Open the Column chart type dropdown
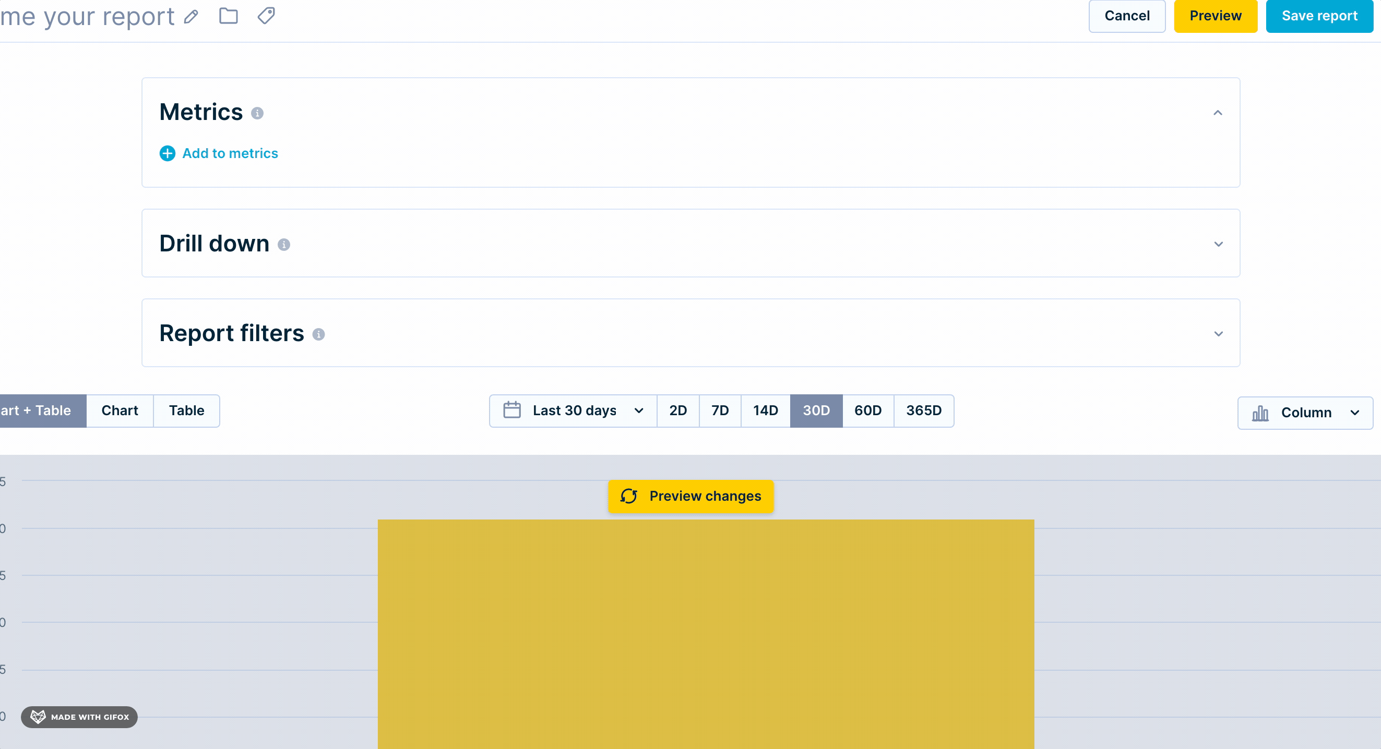This screenshot has width=1381, height=749. (1305, 413)
